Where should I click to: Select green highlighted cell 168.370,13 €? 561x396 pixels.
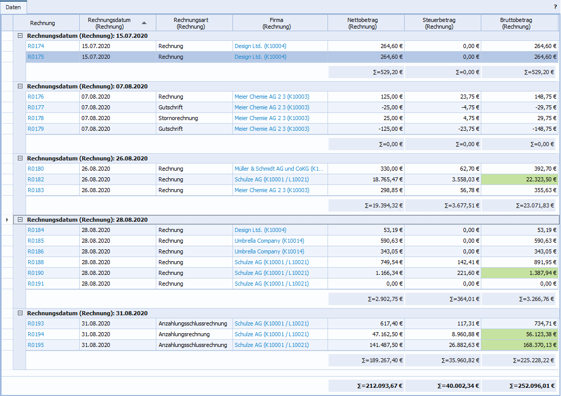point(519,345)
